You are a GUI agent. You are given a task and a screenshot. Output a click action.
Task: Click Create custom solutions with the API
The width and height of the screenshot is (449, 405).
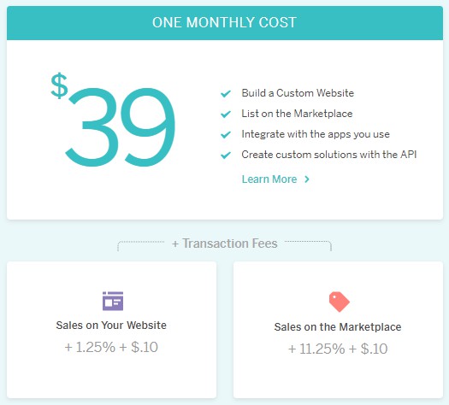(x=329, y=155)
